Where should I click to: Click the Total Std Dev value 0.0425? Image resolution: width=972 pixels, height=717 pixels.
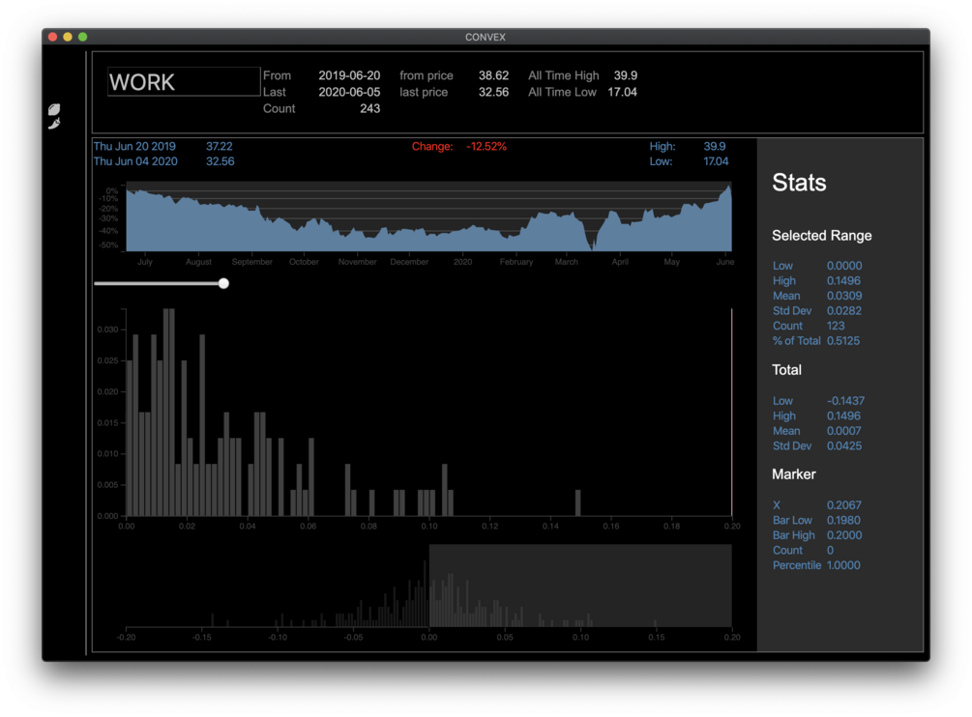[843, 445]
